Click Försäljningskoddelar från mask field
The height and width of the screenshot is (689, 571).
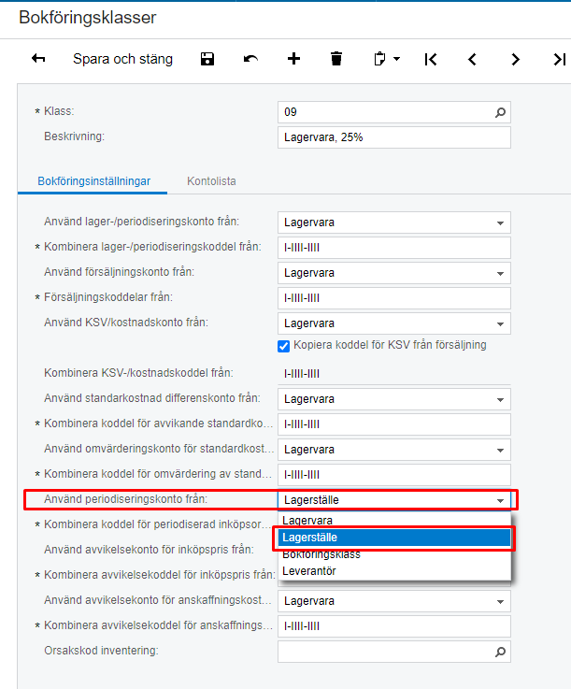click(x=394, y=298)
